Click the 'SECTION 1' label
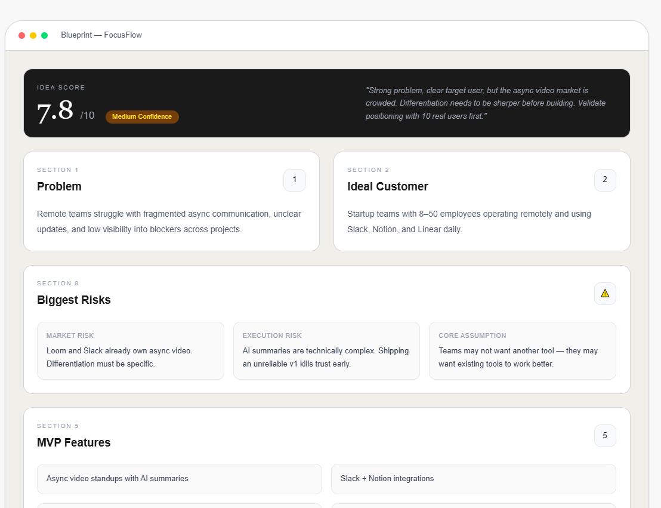The image size is (661, 508). click(x=58, y=170)
